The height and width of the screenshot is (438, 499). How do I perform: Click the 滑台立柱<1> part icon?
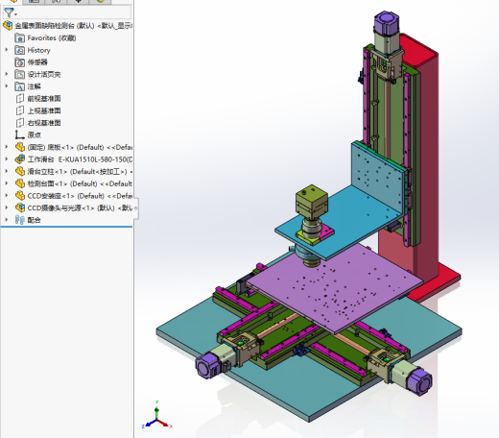click(20, 172)
